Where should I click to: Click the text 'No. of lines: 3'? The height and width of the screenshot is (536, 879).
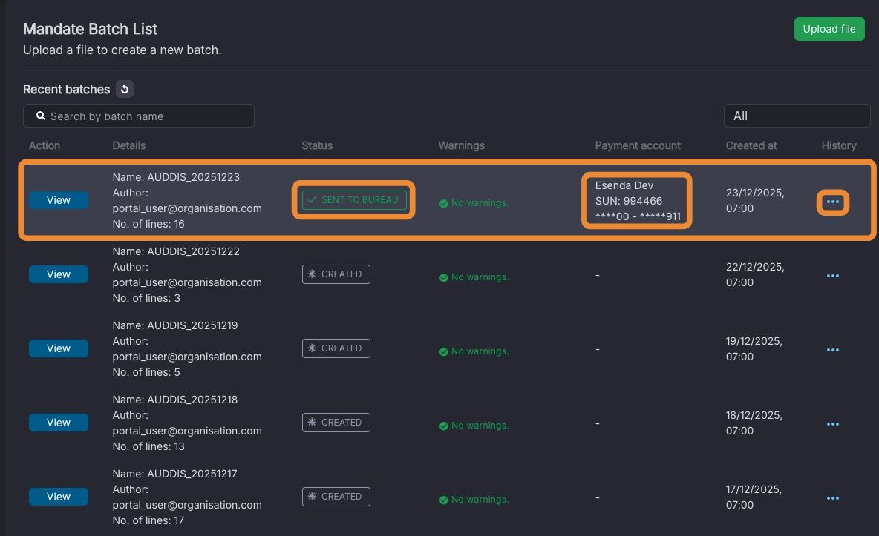point(146,298)
